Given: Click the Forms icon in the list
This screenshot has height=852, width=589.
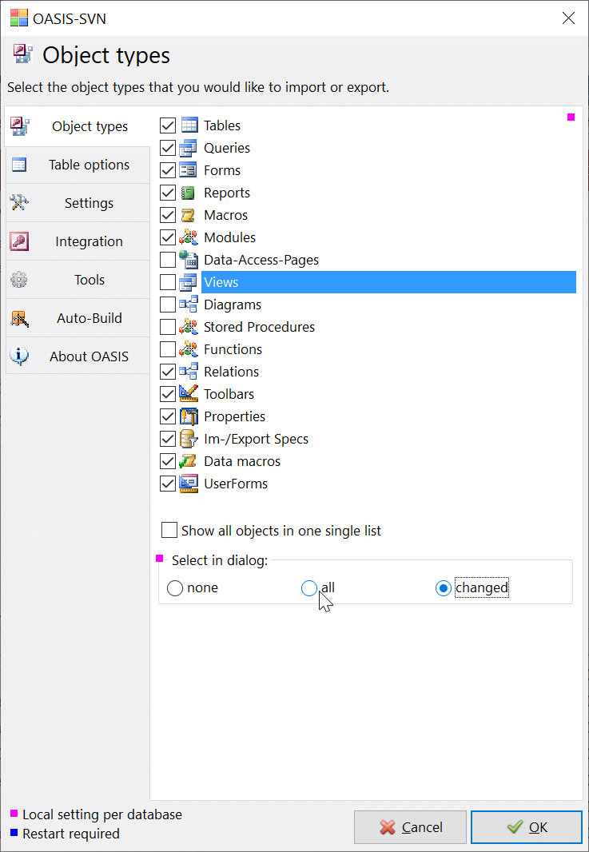Looking at the screenshot, I should 189,170.
